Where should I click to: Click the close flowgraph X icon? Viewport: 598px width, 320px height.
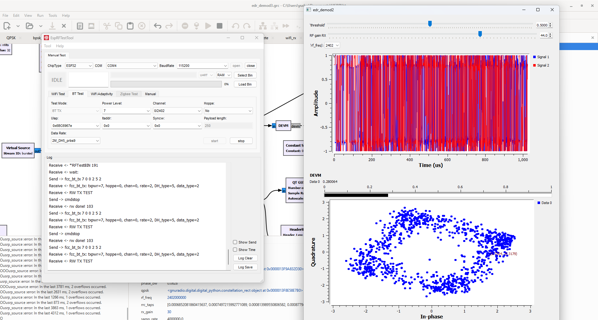click(x=64, y=26)
